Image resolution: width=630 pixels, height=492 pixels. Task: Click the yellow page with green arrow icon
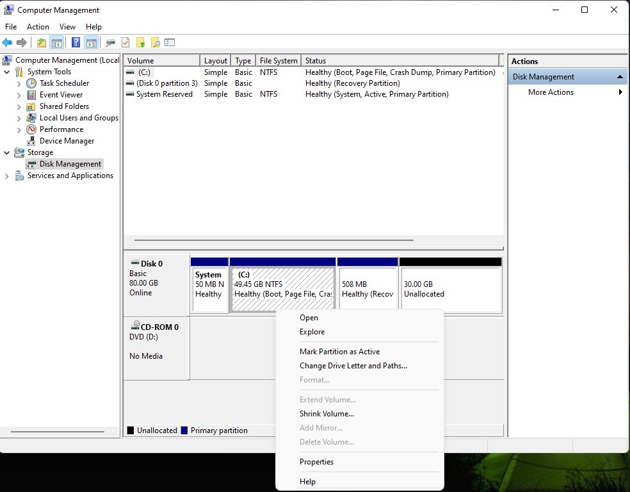[x=140, y=42]
